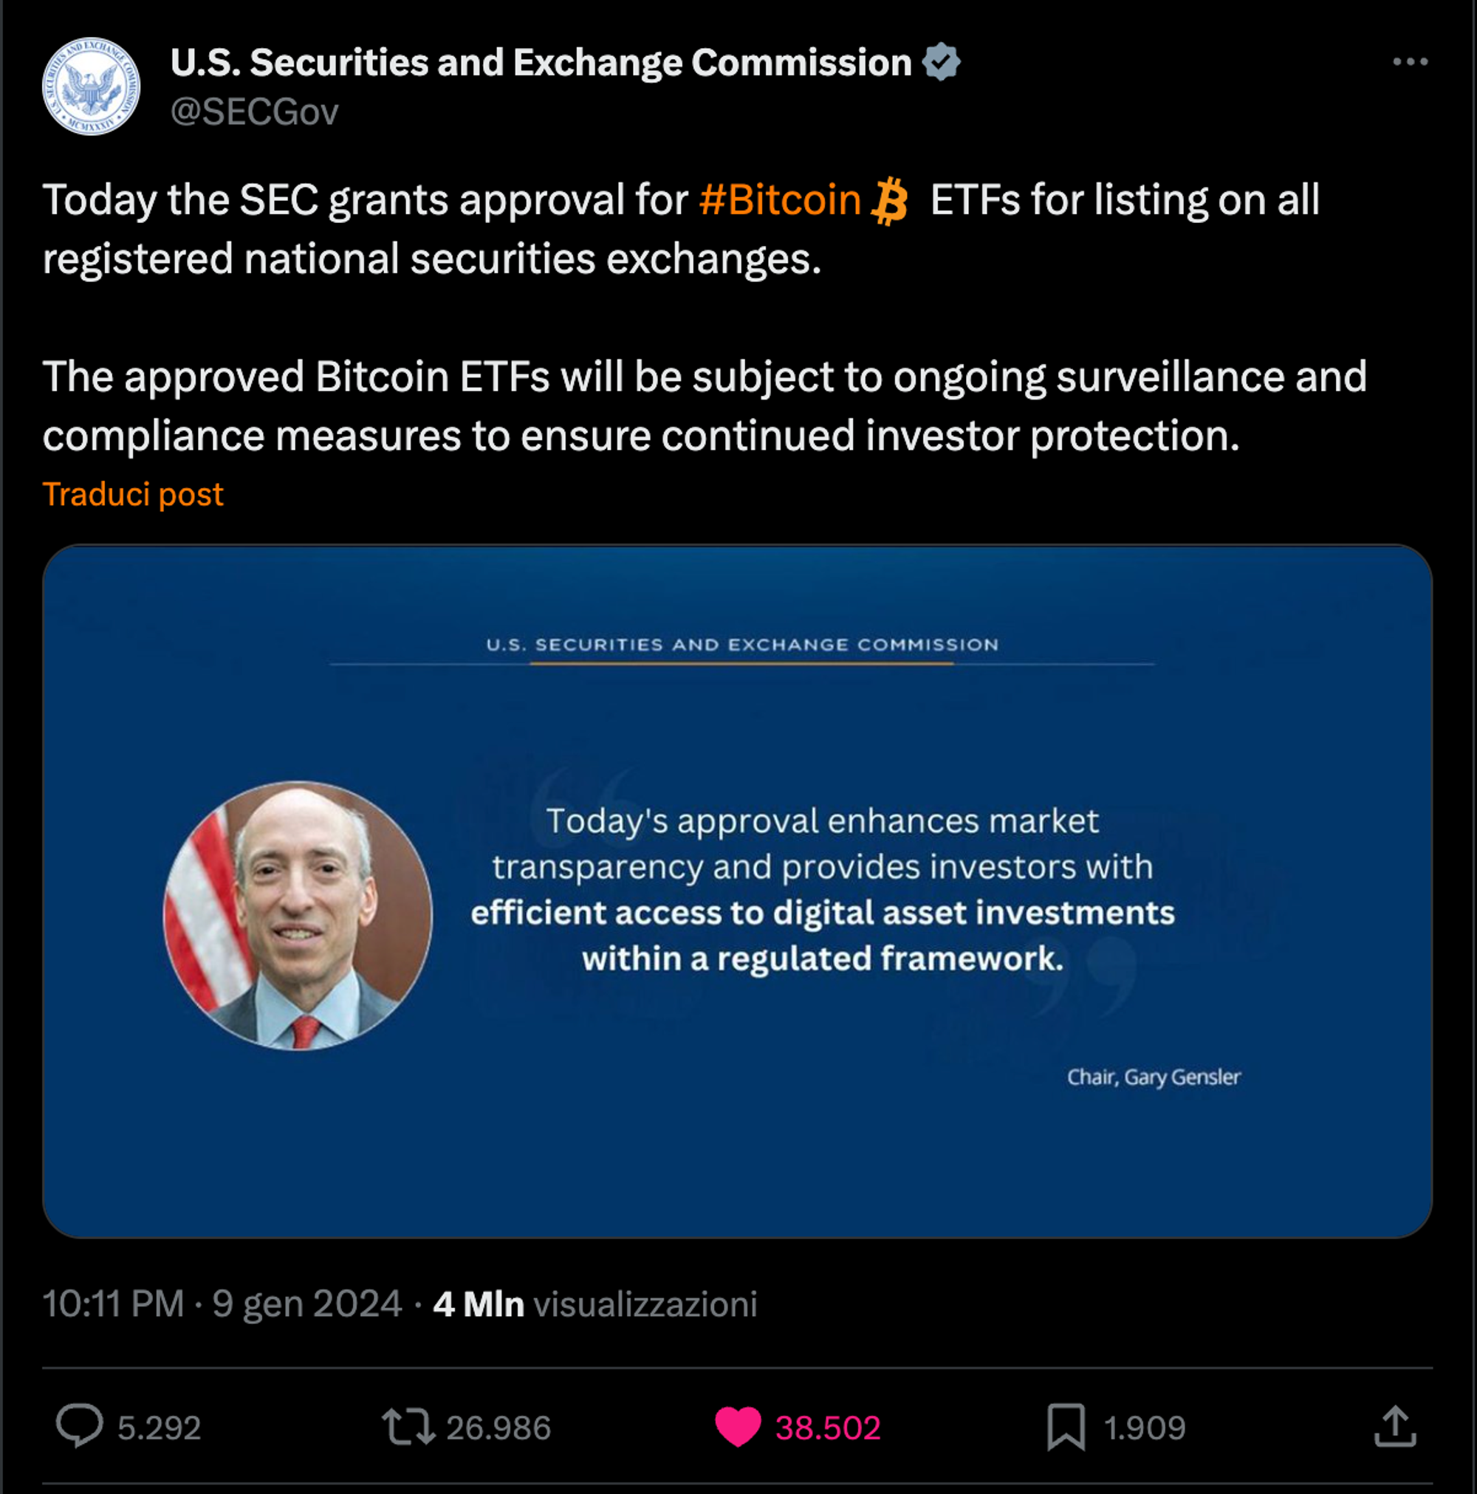
Task: Open the @SECGov handle link
Action: (x=253, y=112)
